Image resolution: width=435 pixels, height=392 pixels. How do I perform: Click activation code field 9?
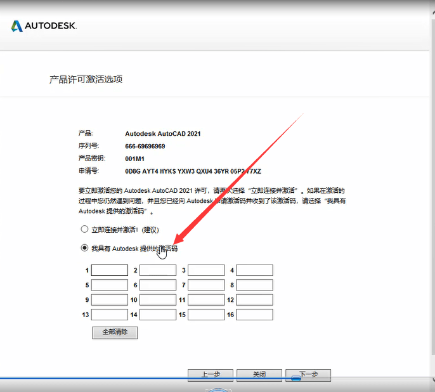[110, 300]
